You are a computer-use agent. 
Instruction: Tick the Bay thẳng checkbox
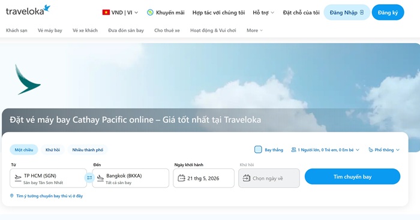tap(258, 150)
